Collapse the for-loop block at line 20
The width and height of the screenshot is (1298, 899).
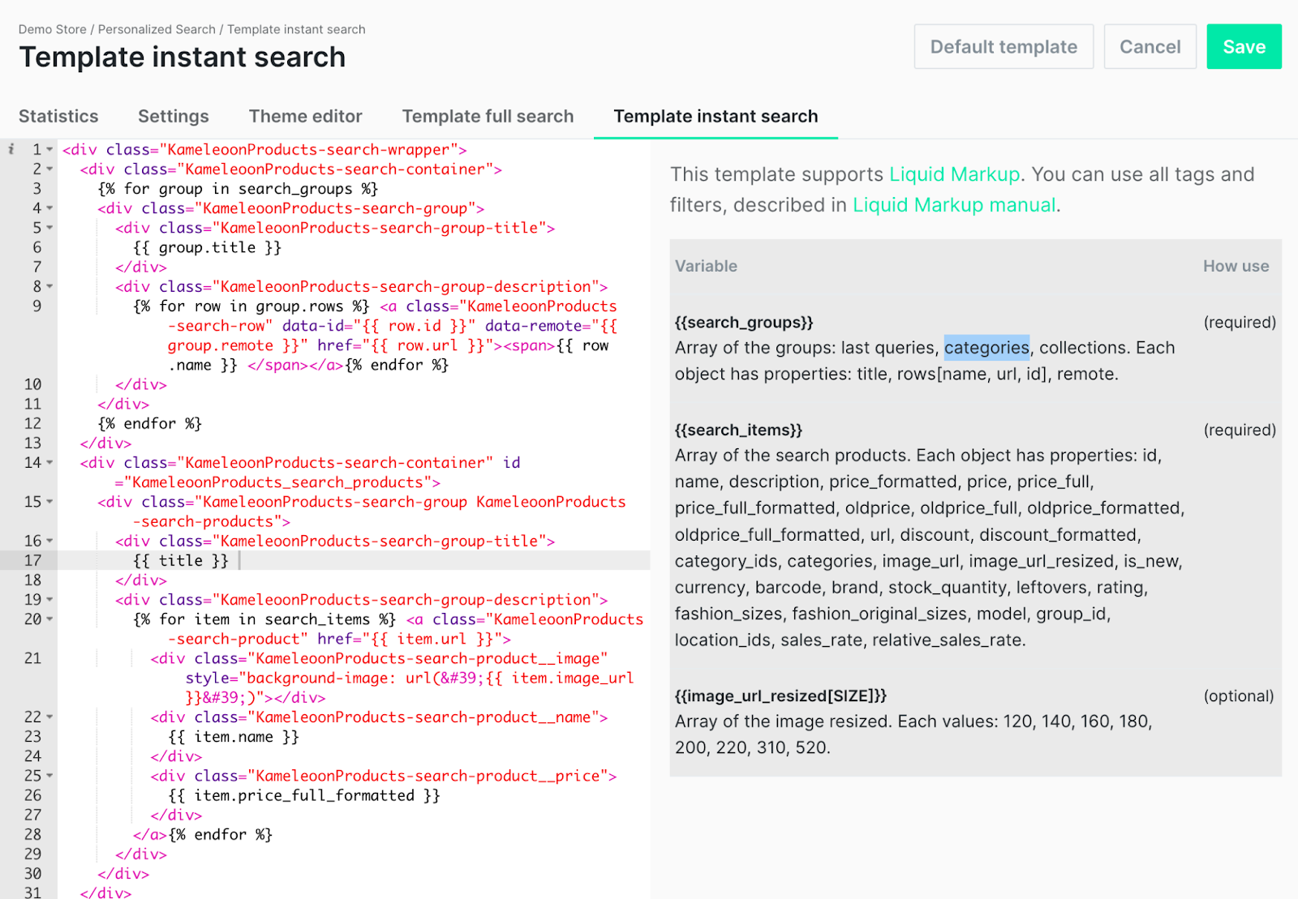click(x=50, y=619)
